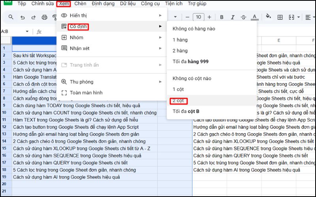Select Không có cột nào

[x=212, y=78]
